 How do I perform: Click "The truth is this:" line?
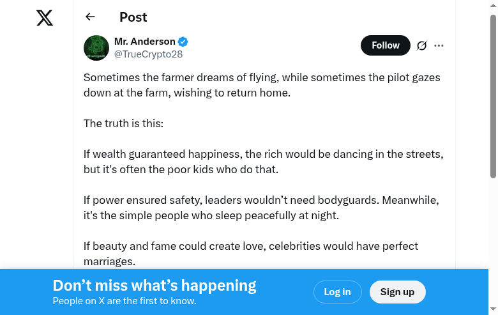123,123
